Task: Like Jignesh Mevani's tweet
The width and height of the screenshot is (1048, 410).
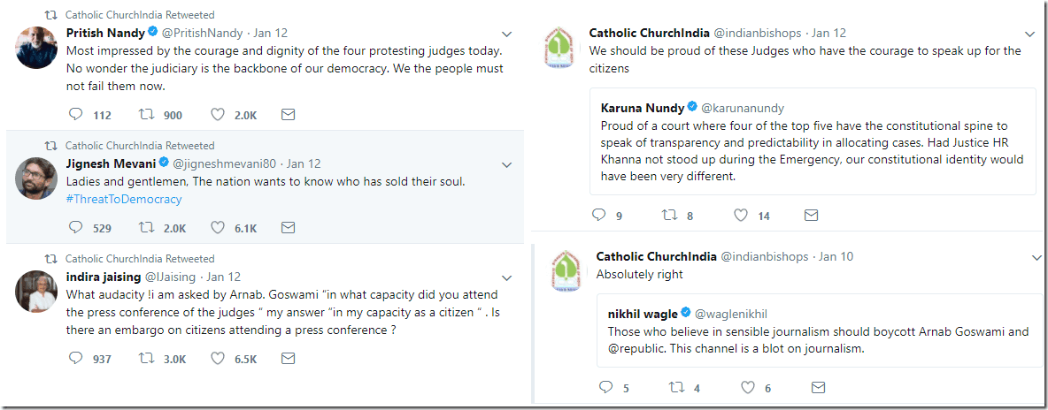Action: (x=218, y=228)
